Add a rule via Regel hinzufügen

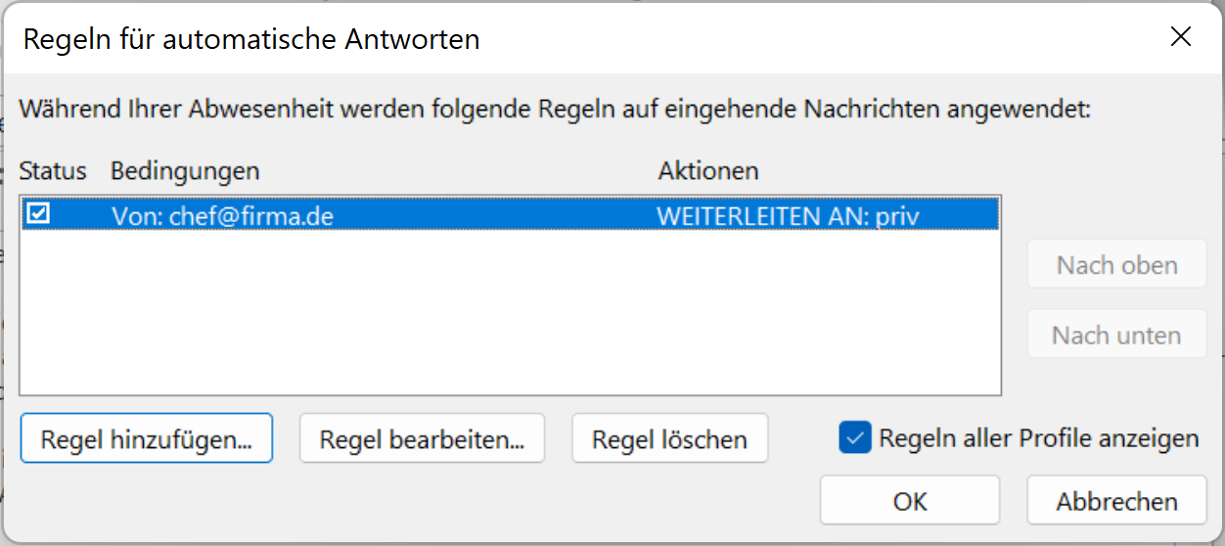coord(146,439)
